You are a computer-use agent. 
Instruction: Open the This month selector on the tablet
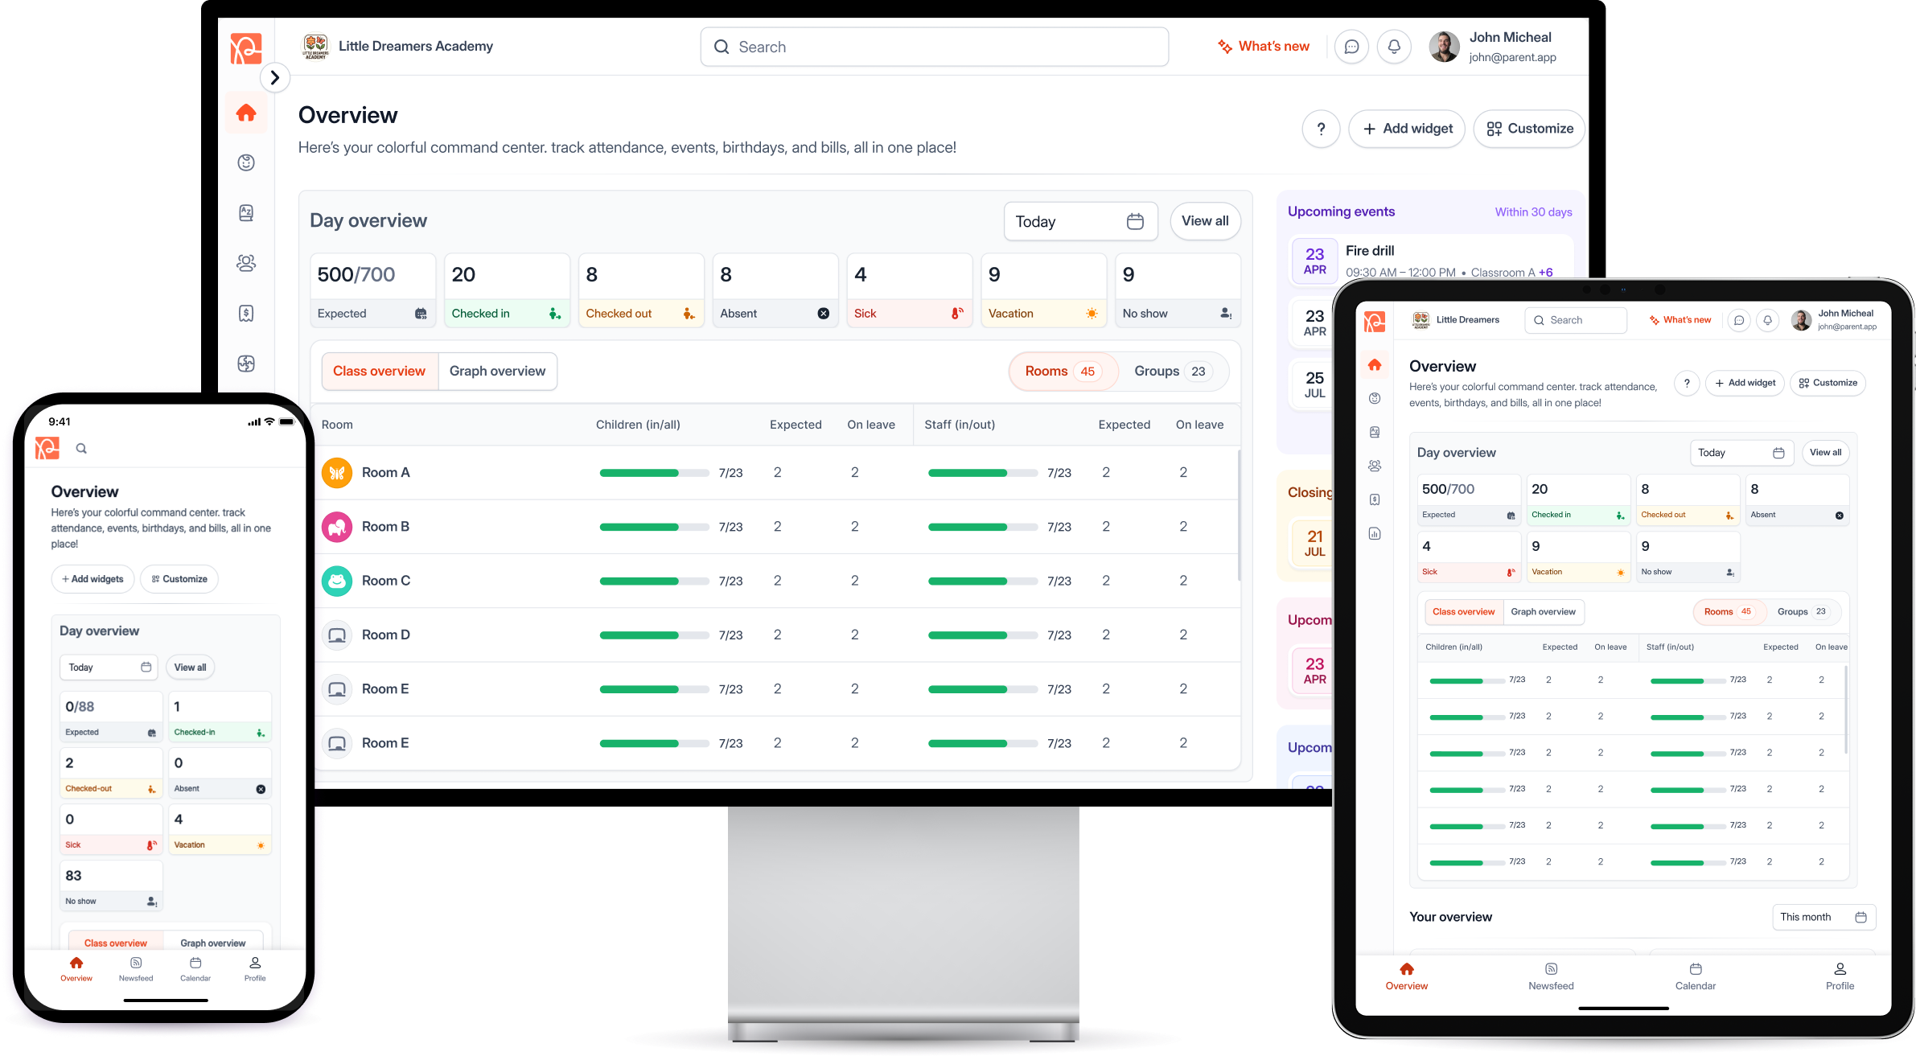click(x=1823, y=917)
